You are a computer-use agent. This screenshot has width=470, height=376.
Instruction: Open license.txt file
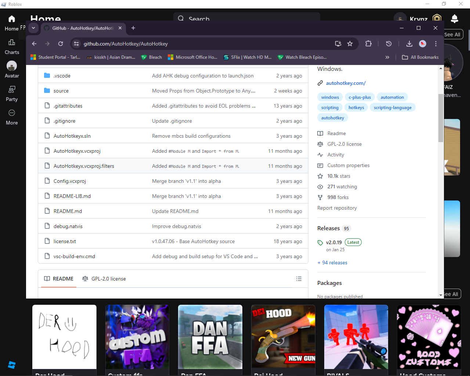[x=65, y=241]
